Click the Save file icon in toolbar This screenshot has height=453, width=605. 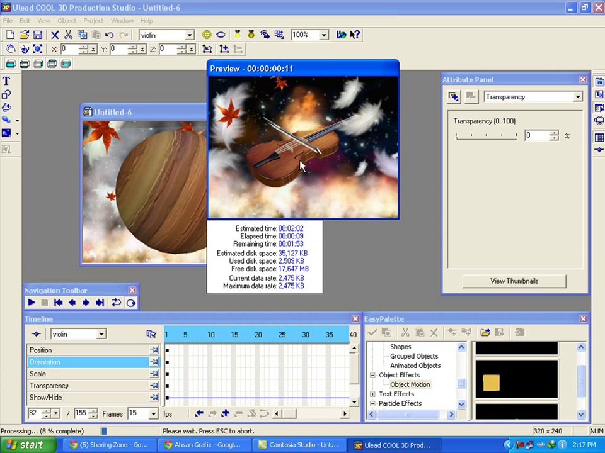point(37,35)
